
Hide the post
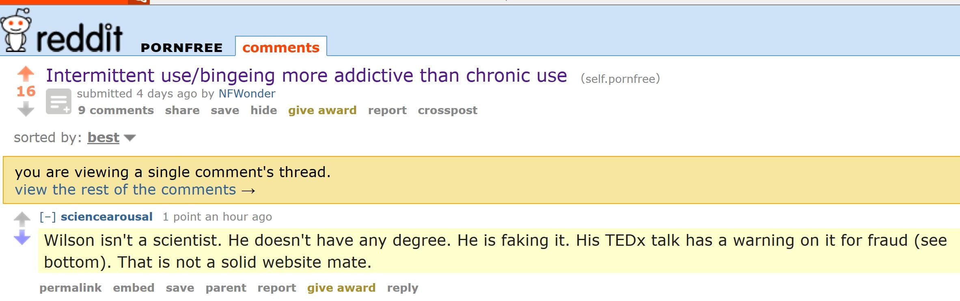tap(263, 110)
